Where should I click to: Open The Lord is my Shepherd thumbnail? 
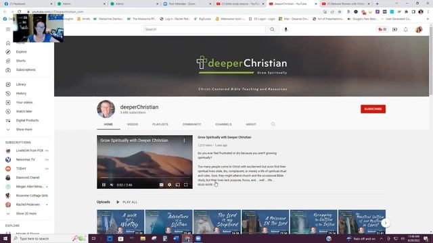coord(217,222)
